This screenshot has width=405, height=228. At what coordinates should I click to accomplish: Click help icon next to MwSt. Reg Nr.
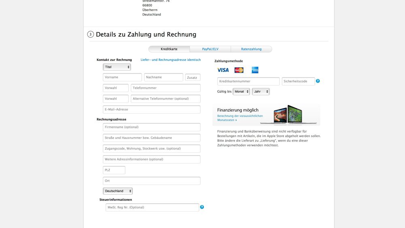202,207
